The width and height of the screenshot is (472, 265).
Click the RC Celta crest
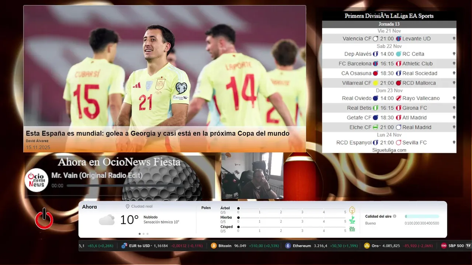398,54
